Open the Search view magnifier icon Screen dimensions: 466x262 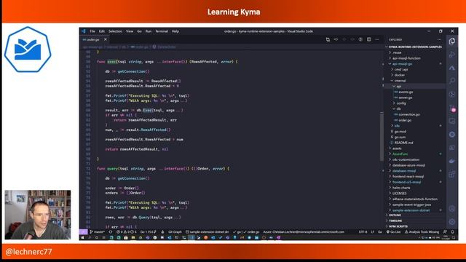(x=452, y=81)
